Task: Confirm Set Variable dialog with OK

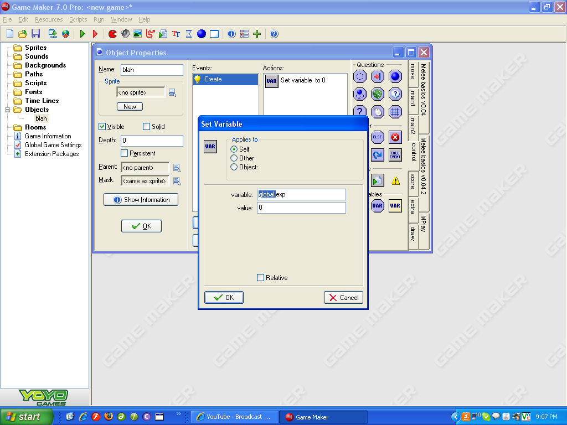Action: coord(224,297)
